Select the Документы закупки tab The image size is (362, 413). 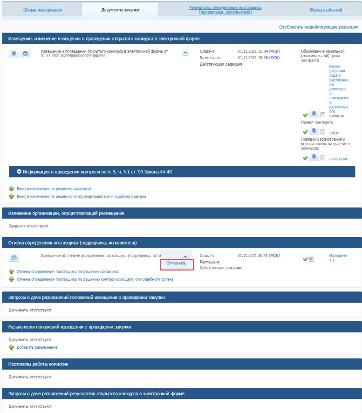120,10
